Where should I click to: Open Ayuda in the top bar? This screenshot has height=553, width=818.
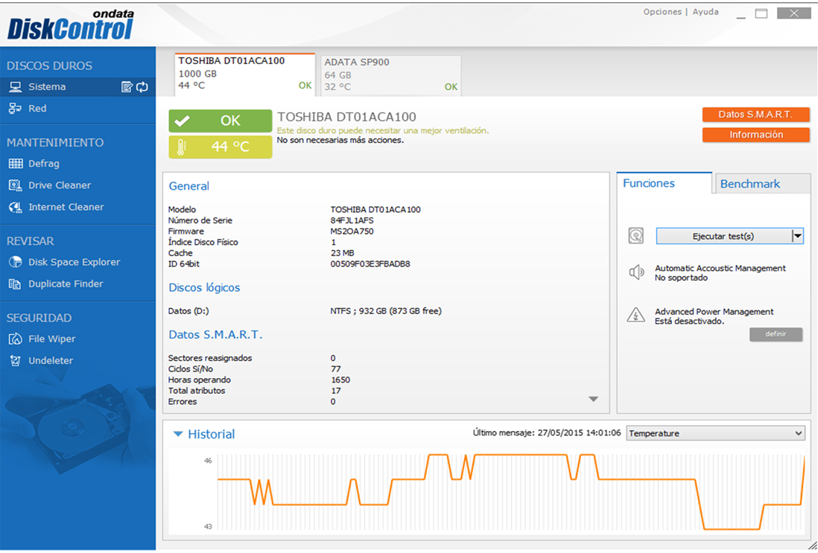point(706,11)
